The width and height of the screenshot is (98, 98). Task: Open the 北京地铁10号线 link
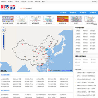coord(5,82)
